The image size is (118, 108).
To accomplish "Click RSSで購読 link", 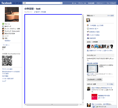I will pyautogui.click(x=5, y=76).
